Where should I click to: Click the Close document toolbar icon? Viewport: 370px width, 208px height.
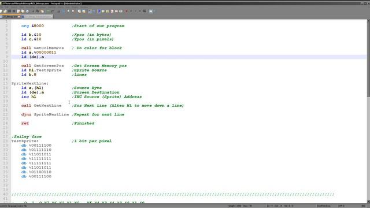(x=18, y=11)
